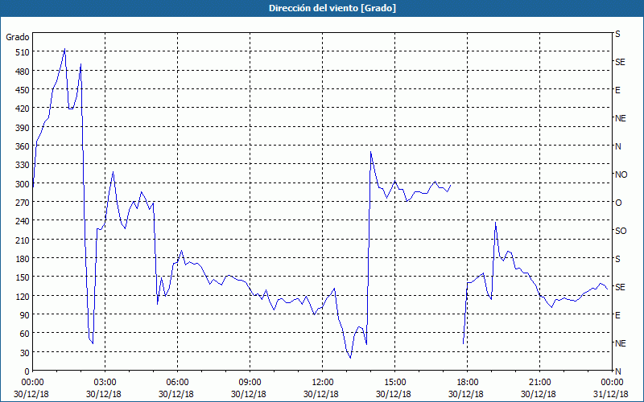Screen dimensions: 644x402
Task: Click the 30/12/18 date under 12:00
Action: click(321, 394)
